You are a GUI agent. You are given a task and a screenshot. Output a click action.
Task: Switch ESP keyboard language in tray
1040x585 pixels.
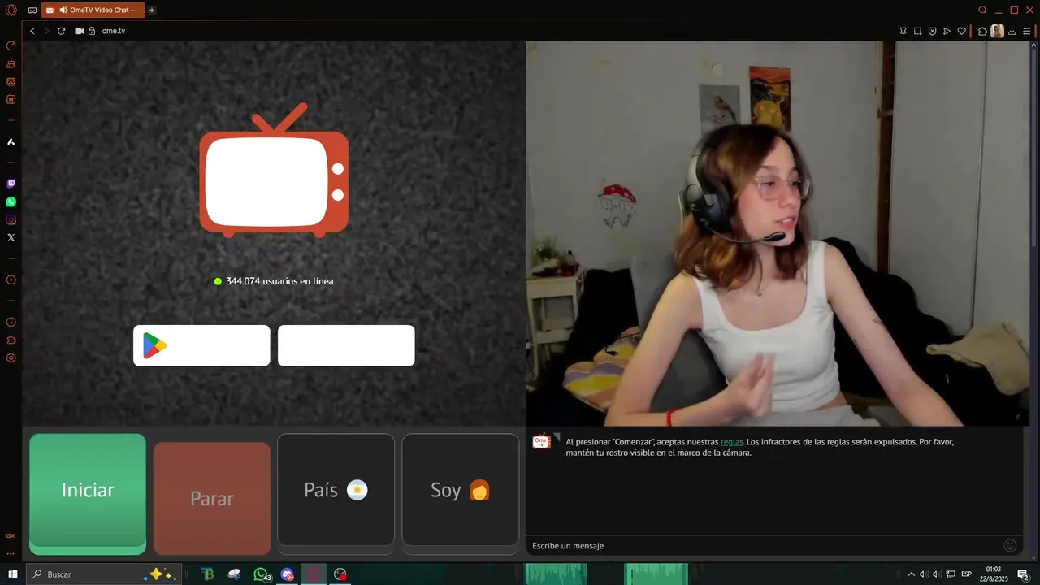[x=966, y=574]
